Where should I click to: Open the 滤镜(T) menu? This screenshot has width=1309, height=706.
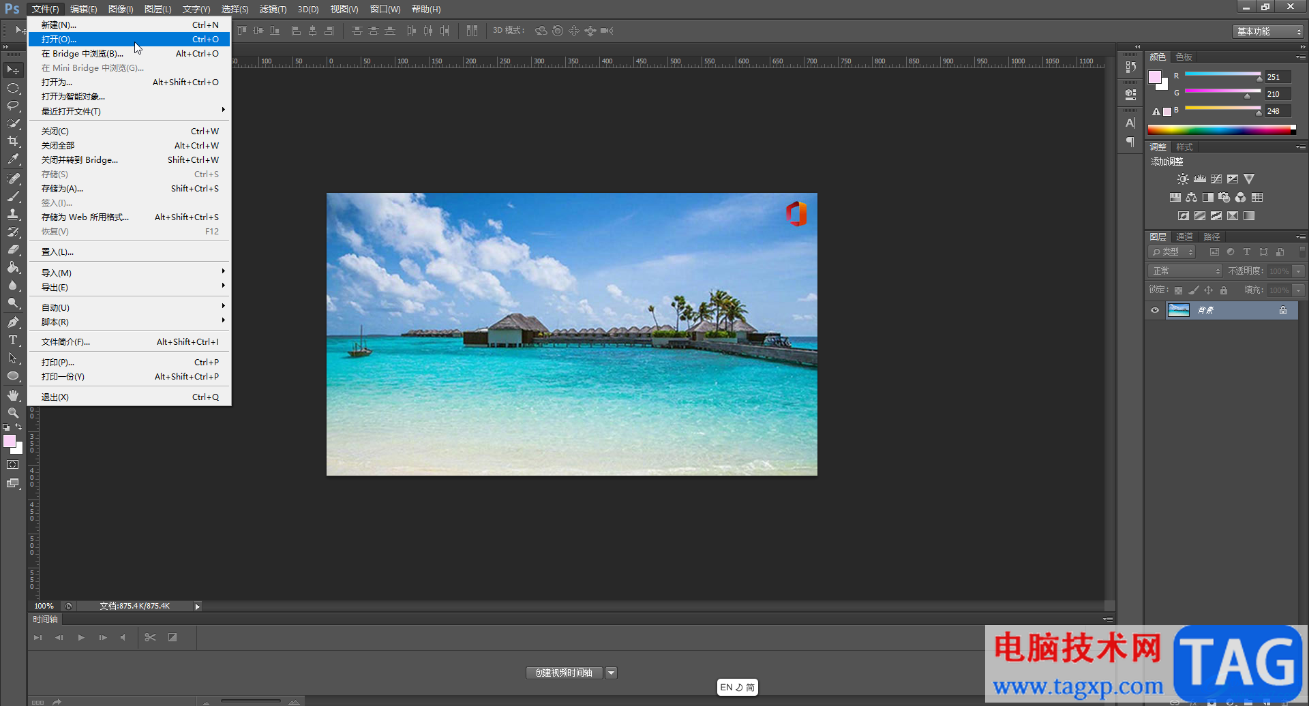point(273,9)
